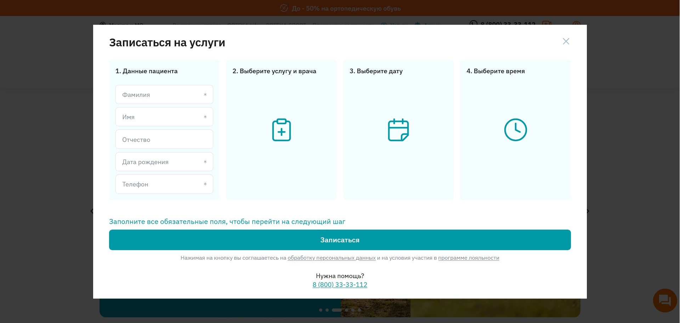680x323 pixels.
Task: Call 8 (800) 33-33-112 via the link
Action: click(340, 284)
